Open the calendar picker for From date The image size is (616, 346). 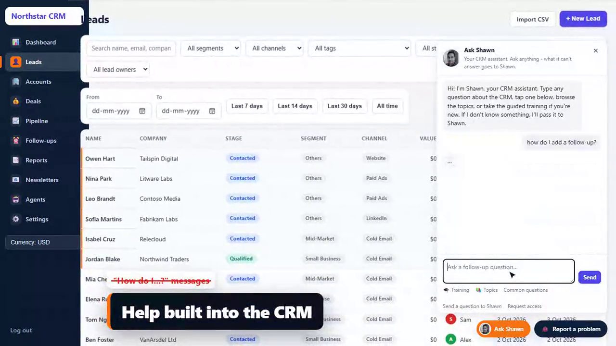coord(142,111)
